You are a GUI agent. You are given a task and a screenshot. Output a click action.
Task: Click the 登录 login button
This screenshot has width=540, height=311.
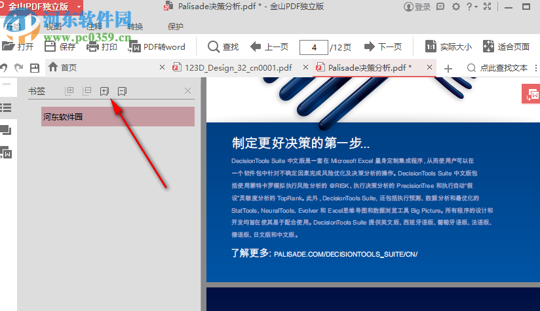pyautogui.click(x=417, y=7)
